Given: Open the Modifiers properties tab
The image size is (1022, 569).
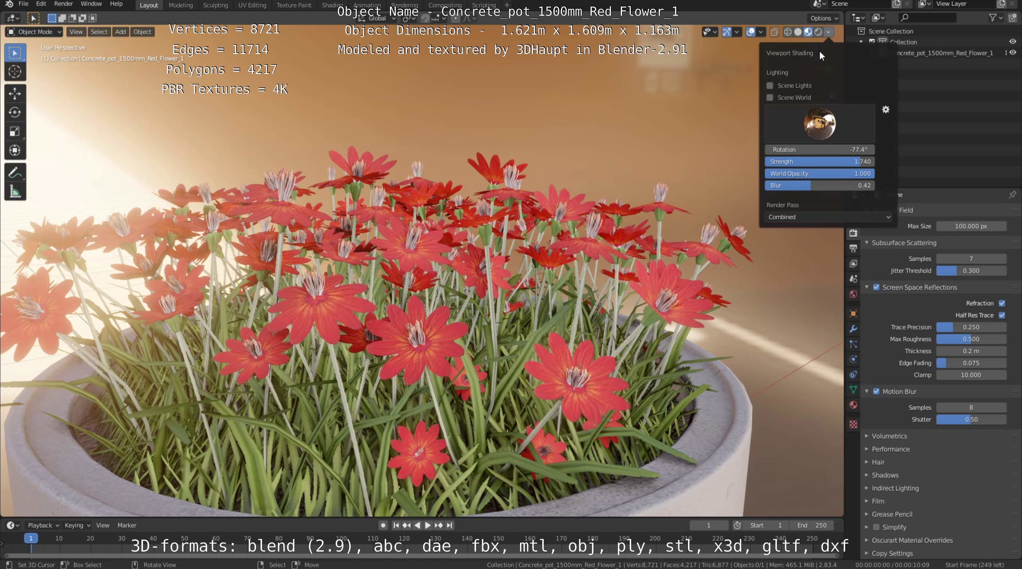Looking at the screenshot, I should click(x=853, y=329).
